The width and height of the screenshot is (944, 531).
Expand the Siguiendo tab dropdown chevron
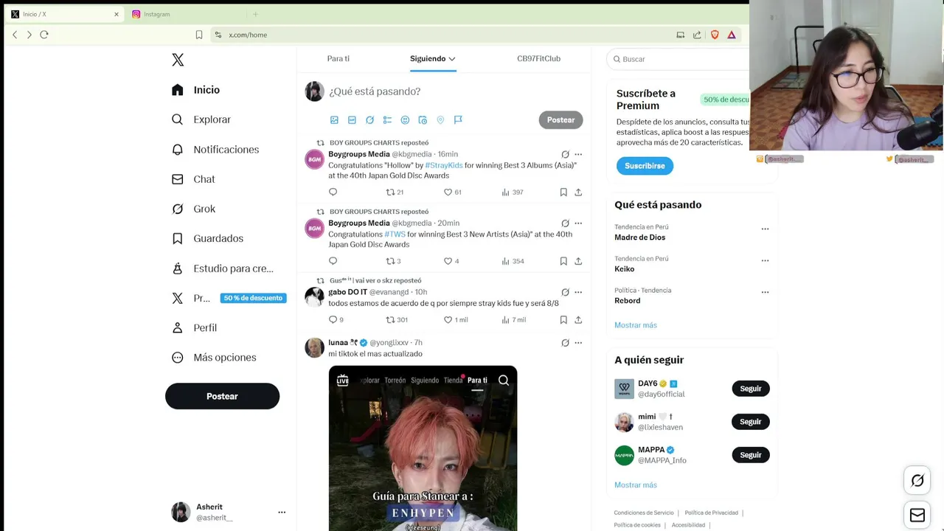coord(452,59)
